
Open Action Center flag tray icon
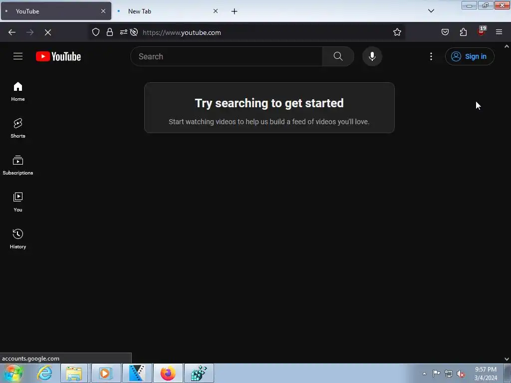(x=436, y=374)
